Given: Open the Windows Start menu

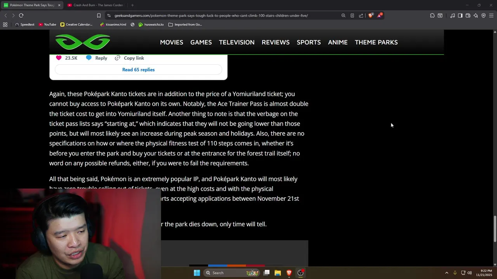Looking at the screenshot, I should 197,273.
